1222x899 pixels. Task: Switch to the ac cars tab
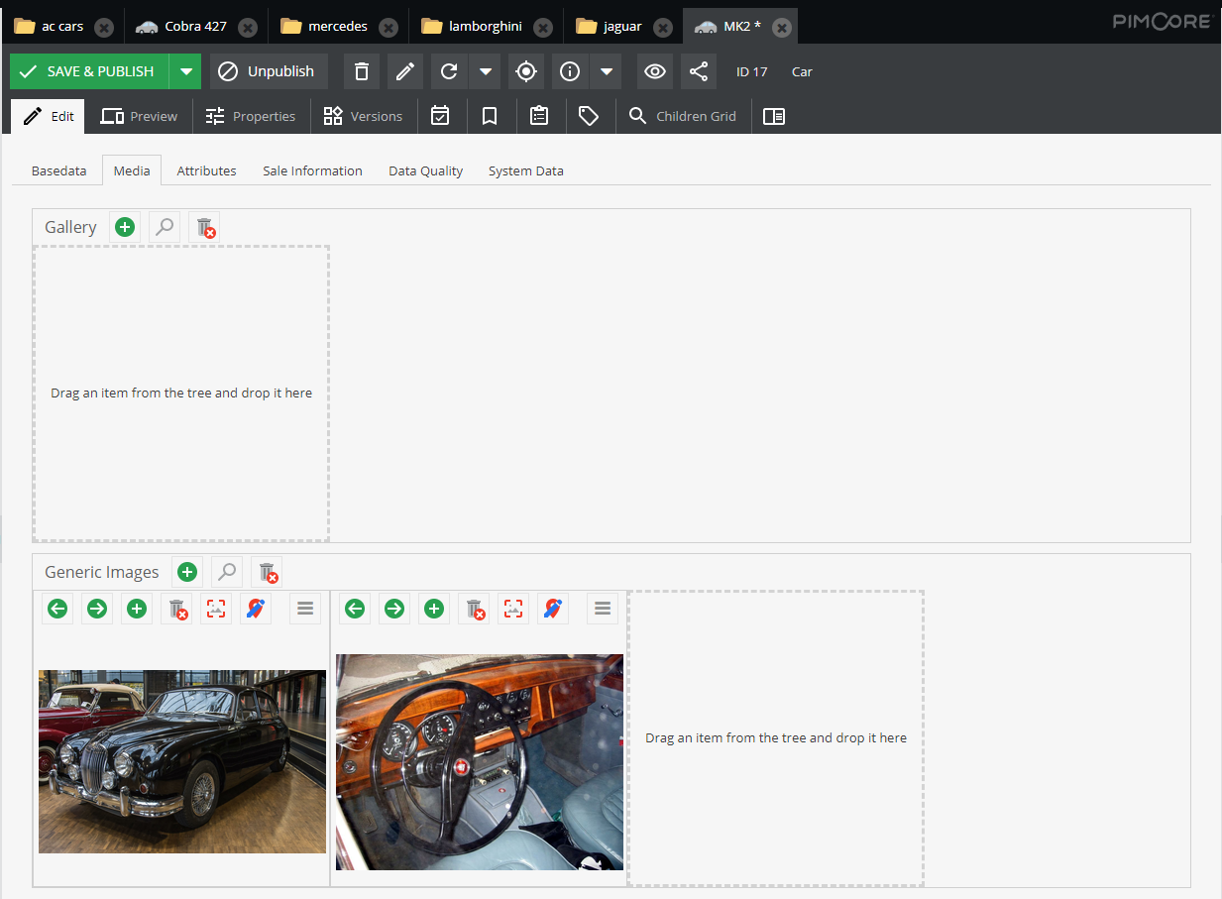point(61,27)
